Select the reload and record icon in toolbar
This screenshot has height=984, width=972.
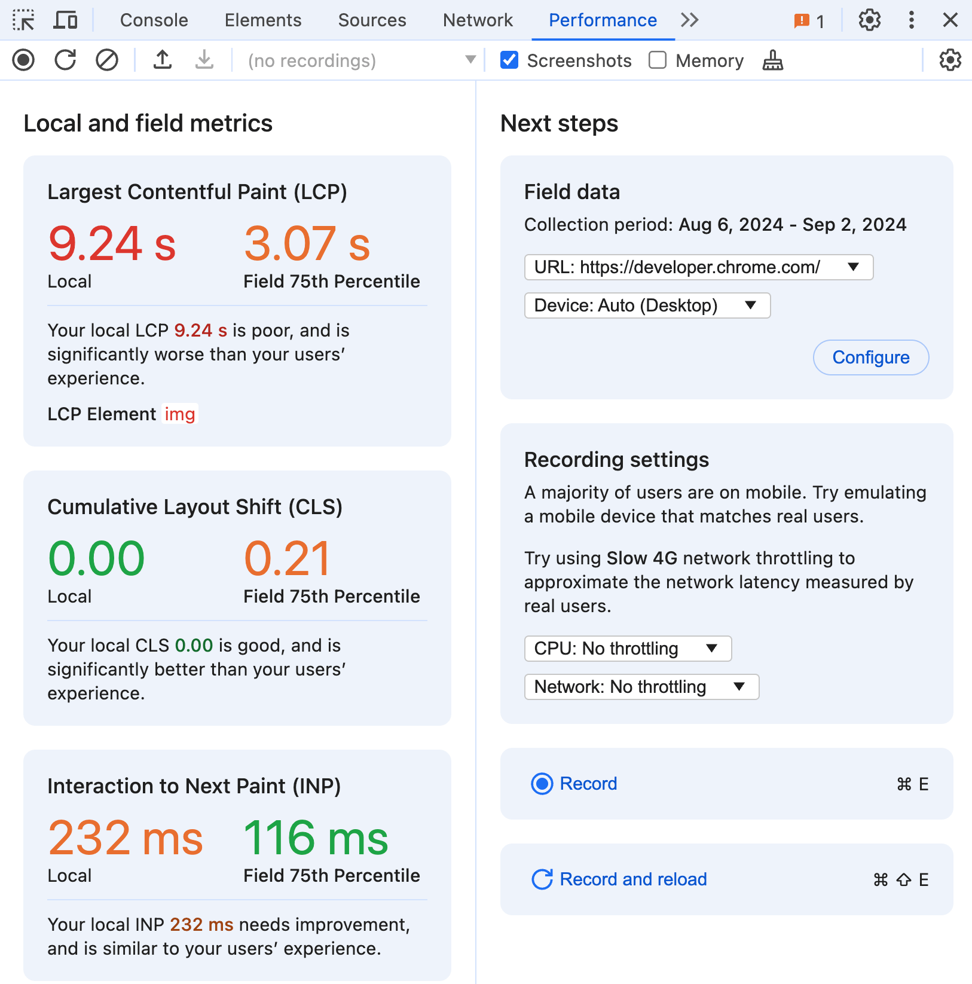tap(65, 60)
